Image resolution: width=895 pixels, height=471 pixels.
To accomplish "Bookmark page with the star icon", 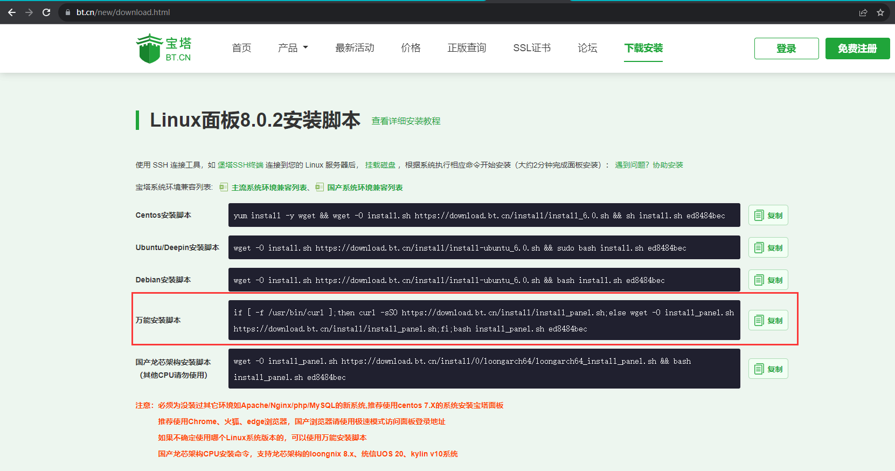I will coord(880,12).
